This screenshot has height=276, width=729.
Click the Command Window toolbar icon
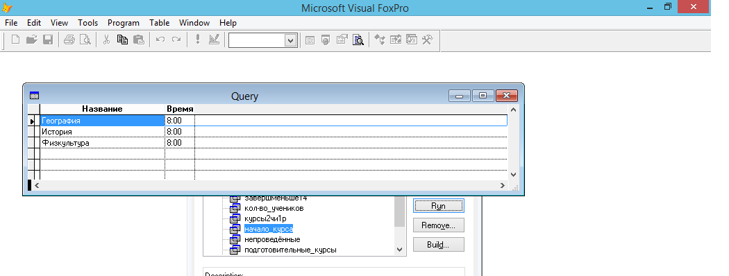[x=310, y=40]
